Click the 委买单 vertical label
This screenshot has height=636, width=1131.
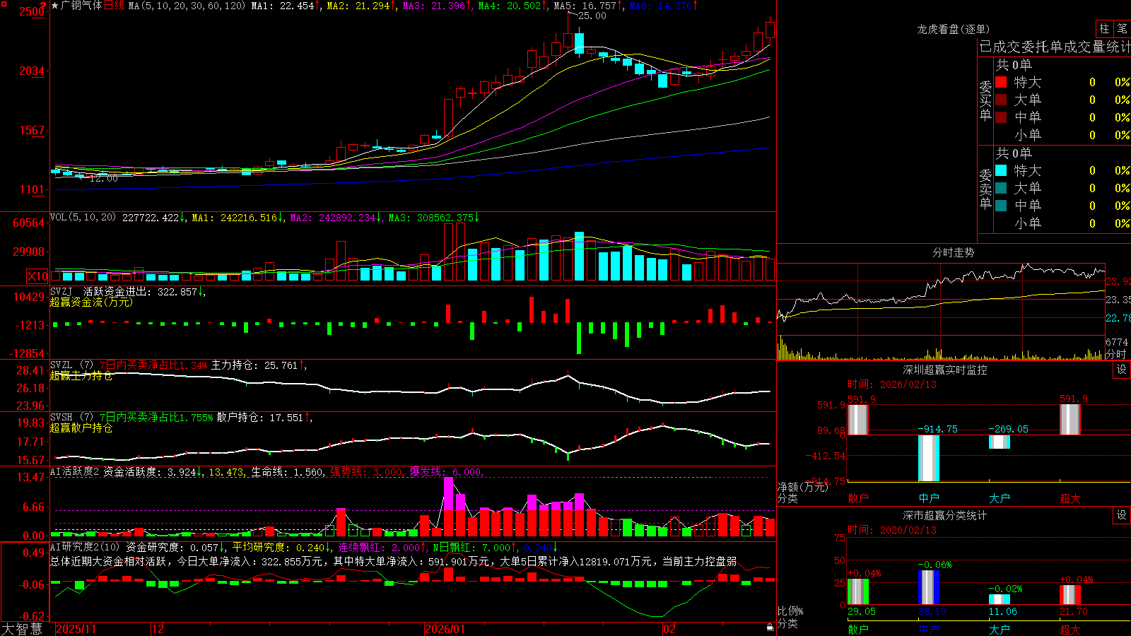(985, 101)
